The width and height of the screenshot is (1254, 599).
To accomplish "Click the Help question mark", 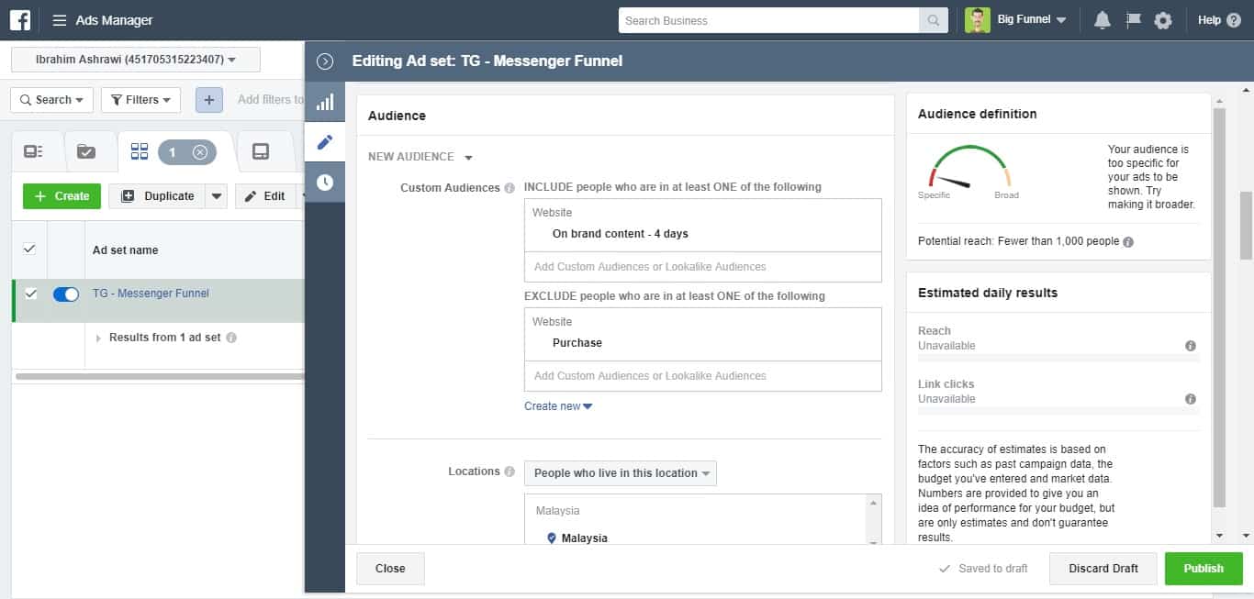I will (x=1234, y=20).
